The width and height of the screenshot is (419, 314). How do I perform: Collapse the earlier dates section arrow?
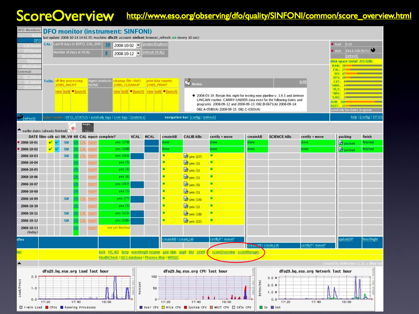click(19, 130)
